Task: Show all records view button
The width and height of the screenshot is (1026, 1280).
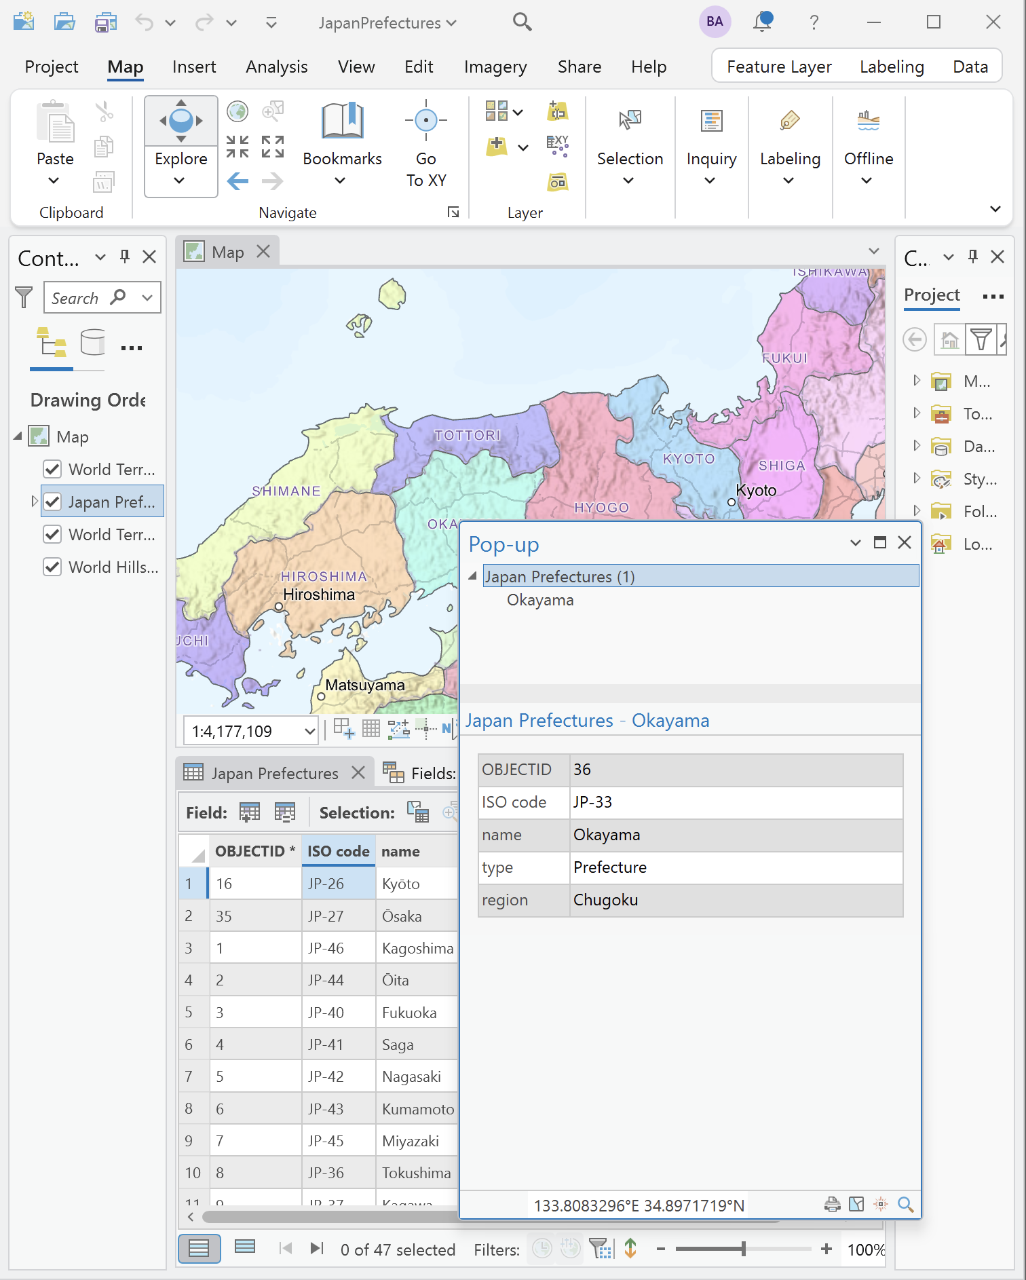Action: (x=199, y=1248)
